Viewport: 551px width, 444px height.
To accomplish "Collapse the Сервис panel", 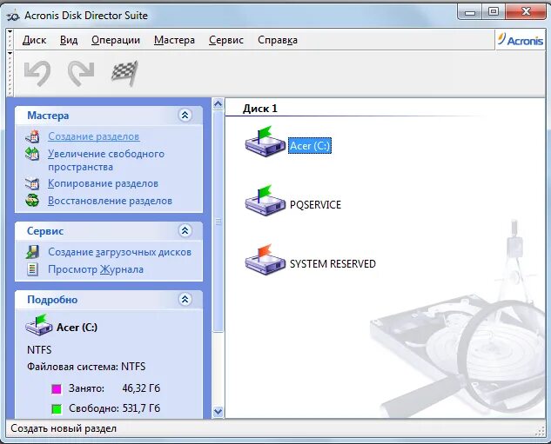I will click(185, 230).
